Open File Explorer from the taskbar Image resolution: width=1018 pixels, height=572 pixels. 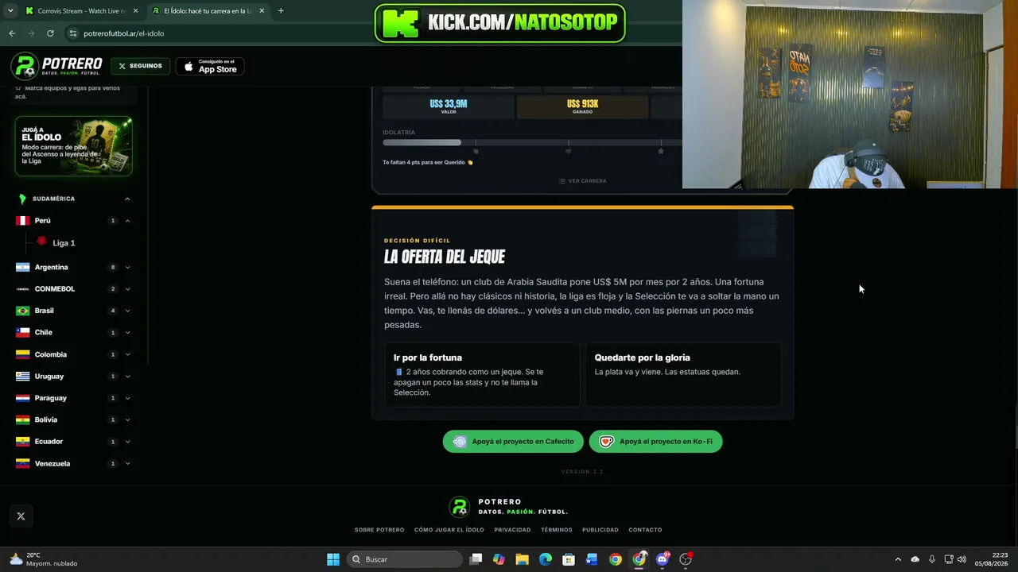pos(522,559)
